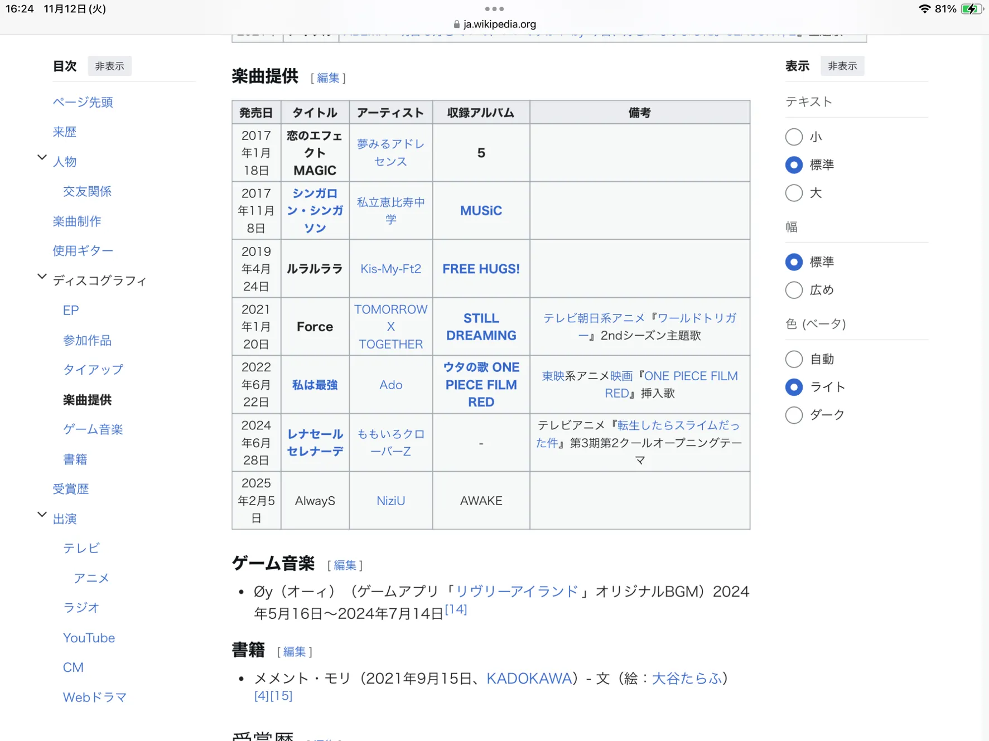Viewport: 989px width, 741px height.
Task: Select the 大 text size radio button
Action: pyautogui.click(x=794, y=193)
